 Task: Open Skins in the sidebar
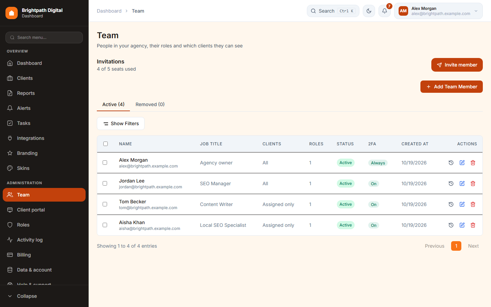[44, 168]
